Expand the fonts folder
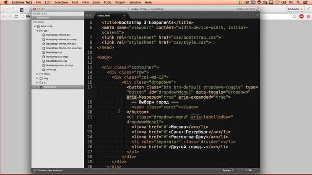The image size is (312, 175). coord(37,74)
